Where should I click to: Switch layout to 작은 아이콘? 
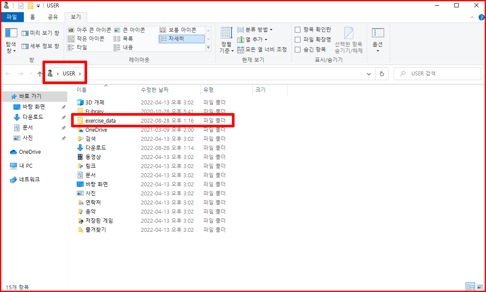86,39
